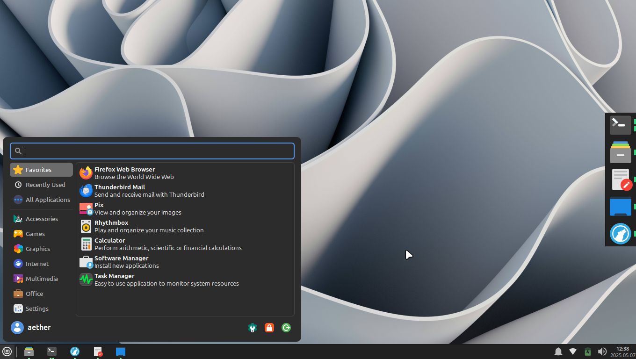Click the aether user name
The width and height of the screenshot is (636, 359).
point(39,327)
